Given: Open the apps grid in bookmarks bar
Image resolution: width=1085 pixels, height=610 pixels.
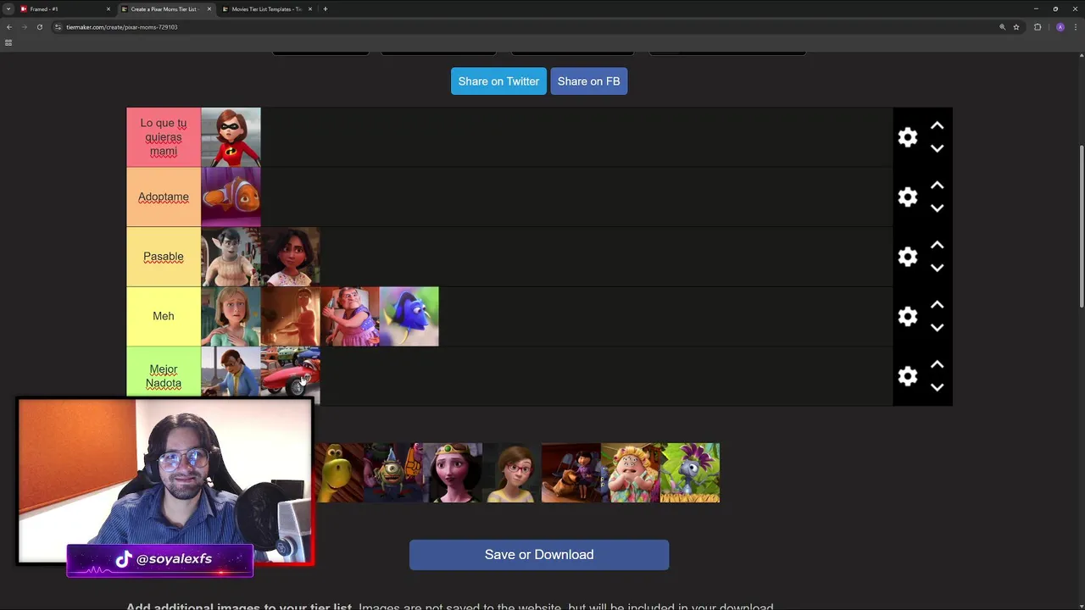Looking at the screenshot, I should pyautogui.click(x=8, y=42).
